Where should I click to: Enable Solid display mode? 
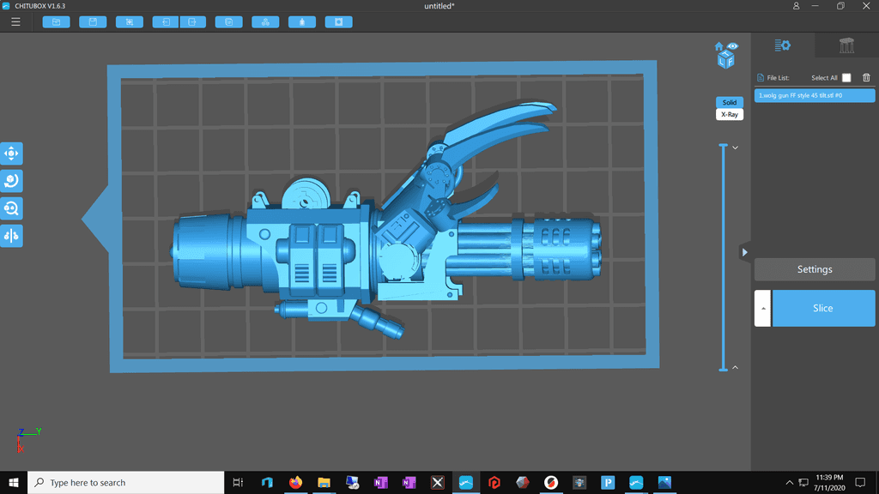pos(728,102)
